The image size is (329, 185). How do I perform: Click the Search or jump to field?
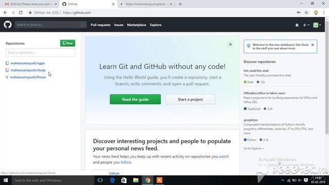50,25
